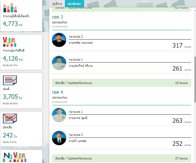196x163 pixels.
Task: Click photo of candidate นายประทิพย์ ศรีงาม
Action: pyautogui.click(x=59, y=63)
